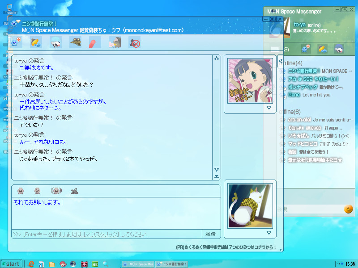Open the PR advertisement link at bottom
Viewport: 358px width, 268px height.
[x=226, y=247]
